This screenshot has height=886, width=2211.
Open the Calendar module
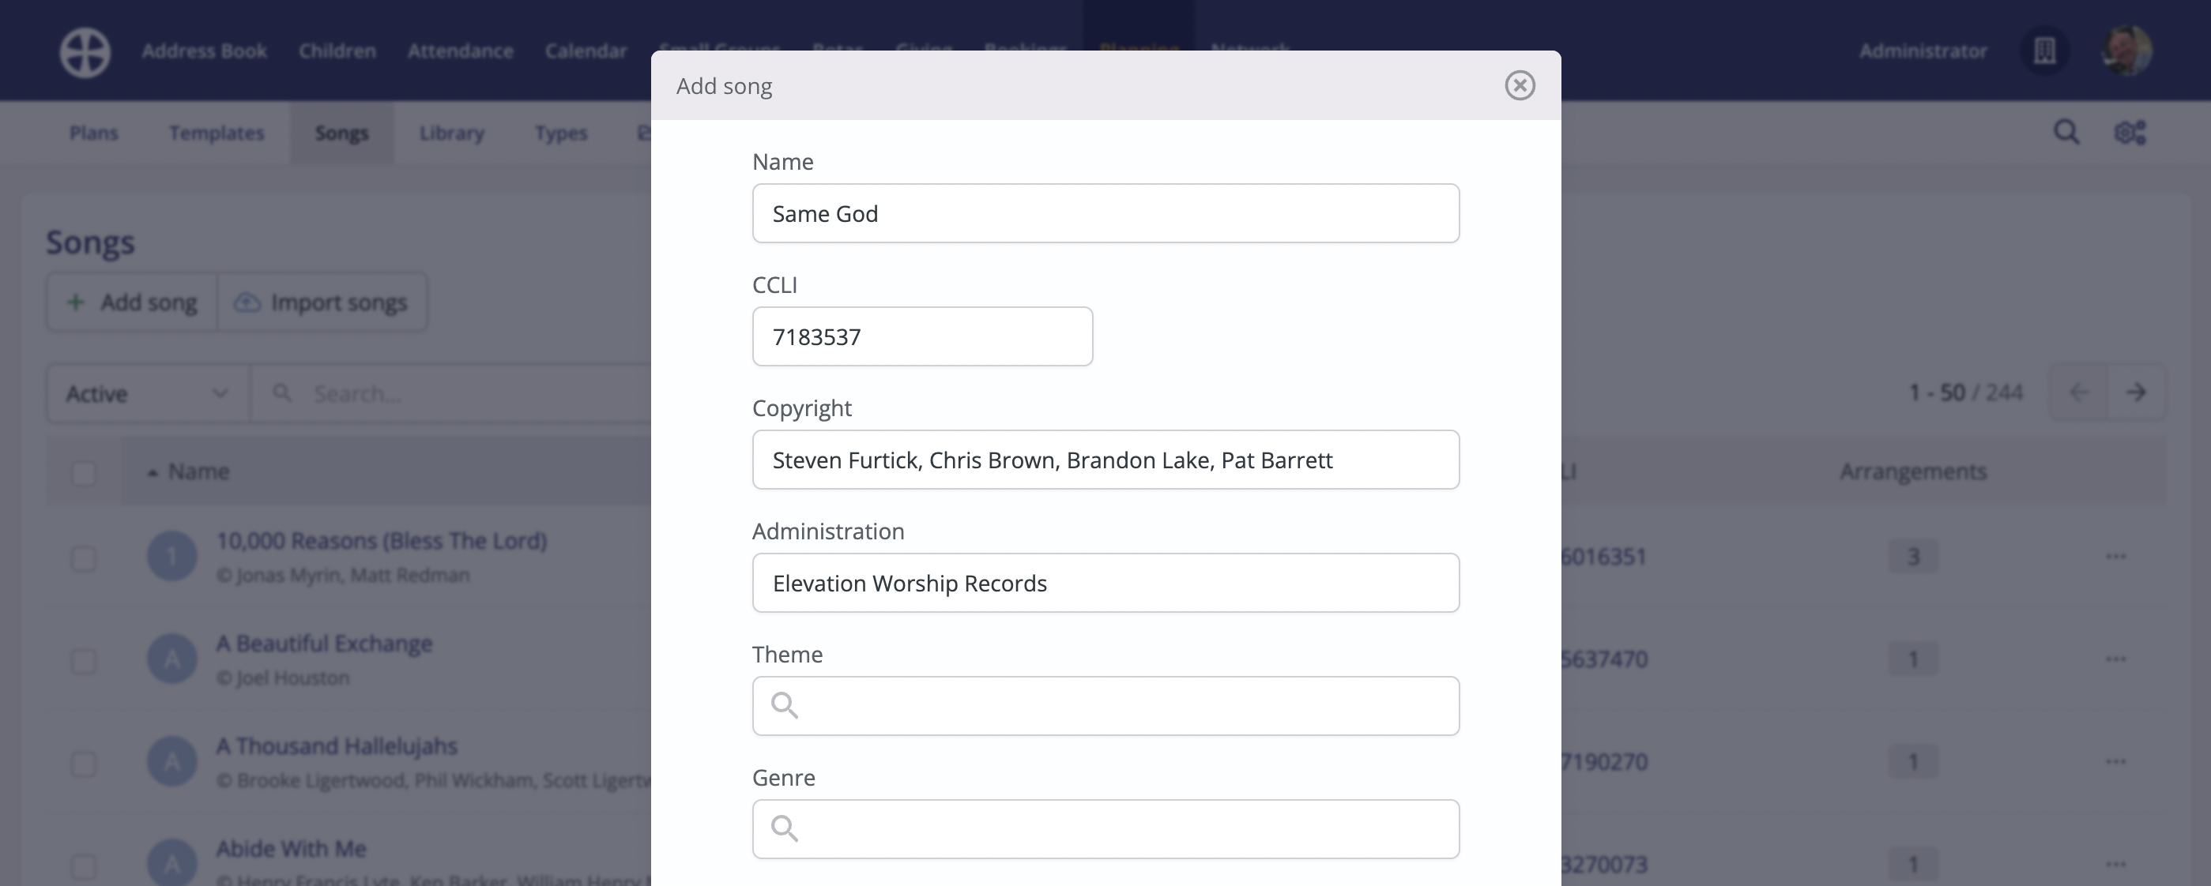(x=586, y=51)
